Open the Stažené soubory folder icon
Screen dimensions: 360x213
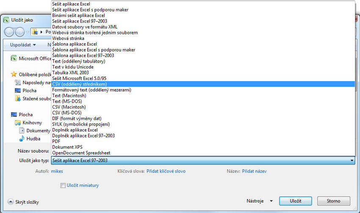17,98
